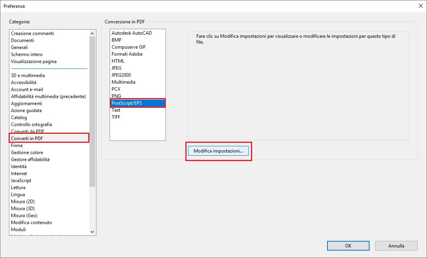Open the Firme preferences category
The image size is (427, 258).
(x=16, y=145)
